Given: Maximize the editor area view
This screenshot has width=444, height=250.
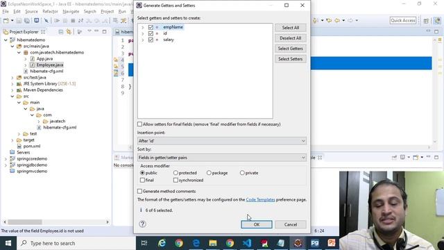Looking at the screenshot, I should (436, 31).
